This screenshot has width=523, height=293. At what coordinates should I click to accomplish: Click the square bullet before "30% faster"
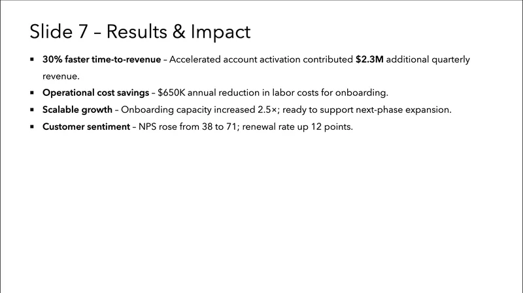pyautogui.click(x=32, y=59)
